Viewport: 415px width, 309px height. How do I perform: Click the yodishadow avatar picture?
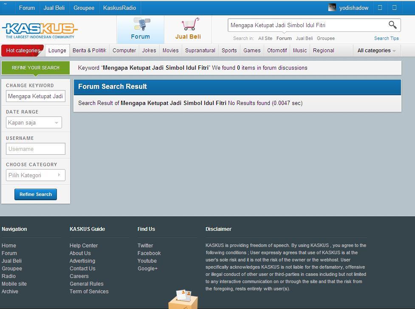[x=332, y=7]
